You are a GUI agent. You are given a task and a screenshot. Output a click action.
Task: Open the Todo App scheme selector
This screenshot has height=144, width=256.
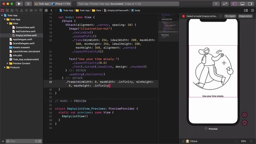(42, 4)
